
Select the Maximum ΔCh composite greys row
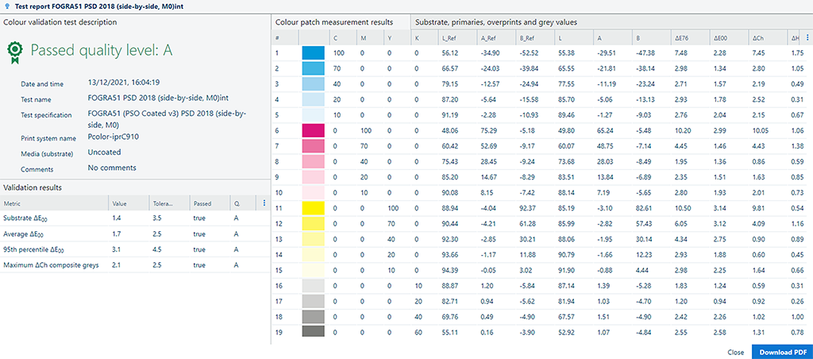pos(52,264)
